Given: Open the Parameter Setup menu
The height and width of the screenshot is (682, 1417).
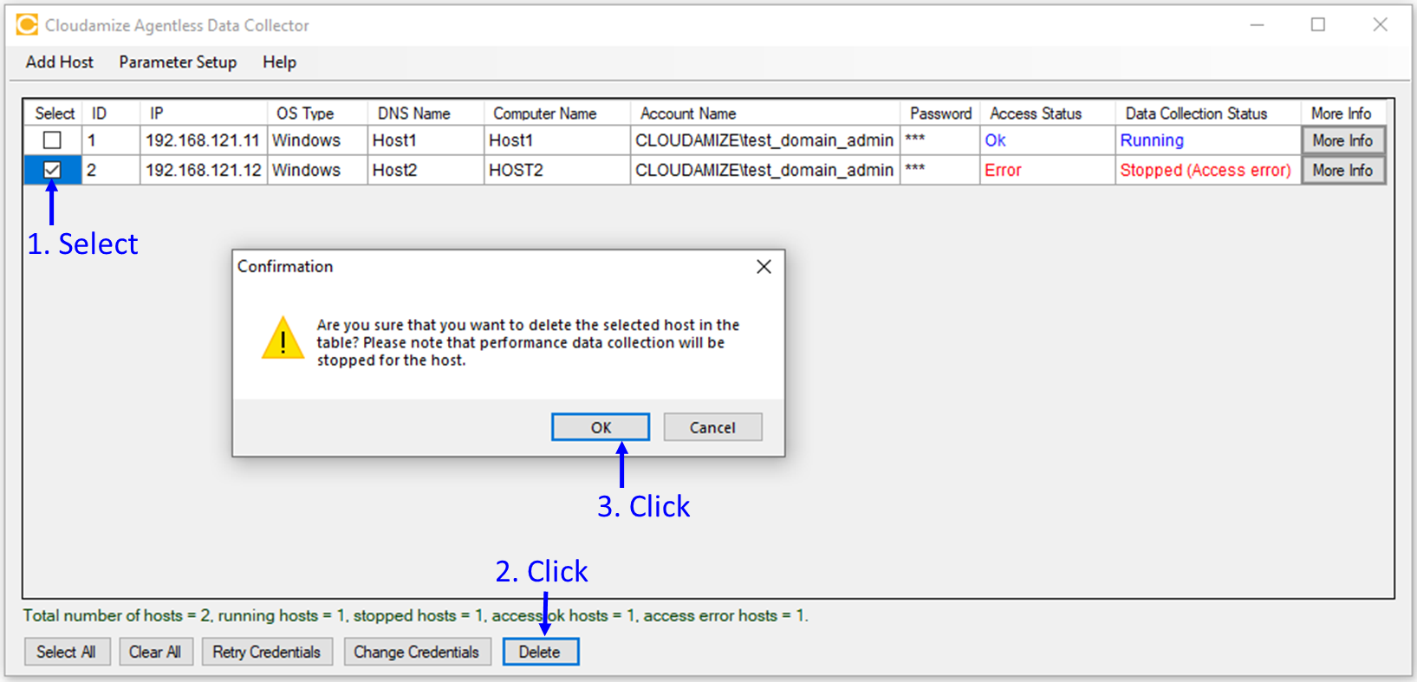Looking at the screenshot, I should coord(178,62).
